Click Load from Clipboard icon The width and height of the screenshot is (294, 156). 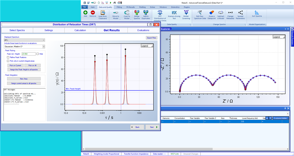[103, 13]
